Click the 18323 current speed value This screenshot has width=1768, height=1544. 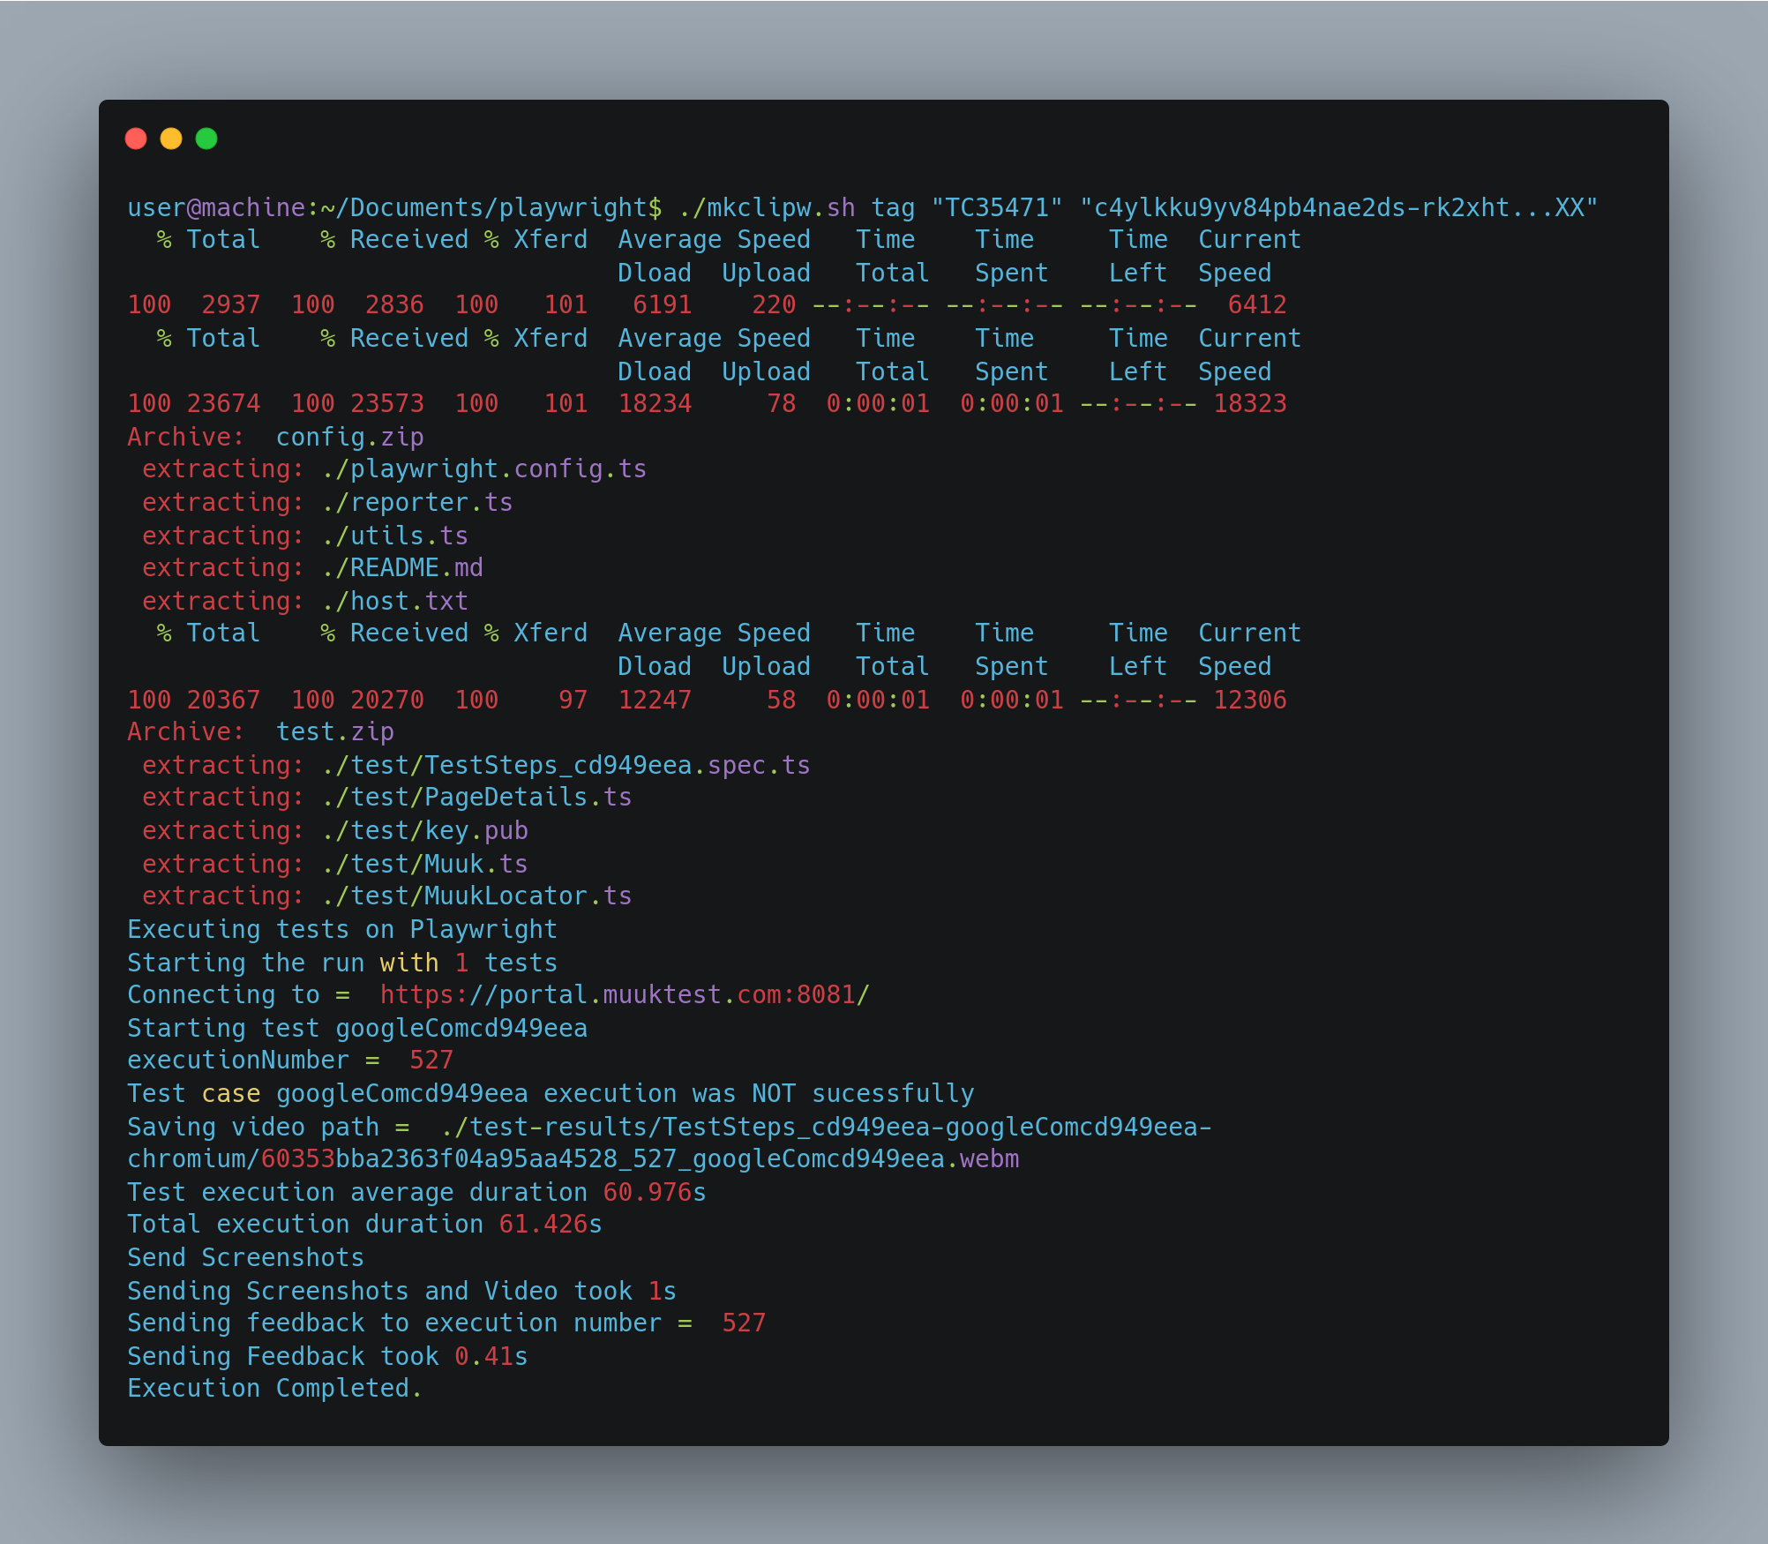tap(1250, 403)
